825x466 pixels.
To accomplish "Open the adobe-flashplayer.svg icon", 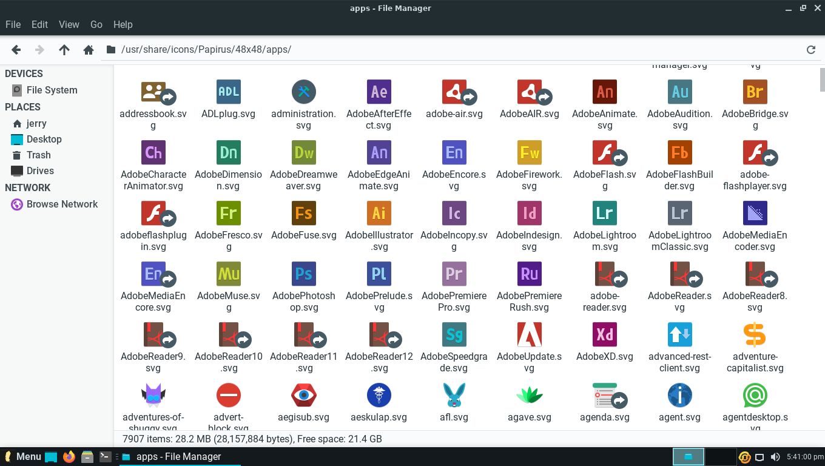I will pyautogui.click(x=755, y=152).
